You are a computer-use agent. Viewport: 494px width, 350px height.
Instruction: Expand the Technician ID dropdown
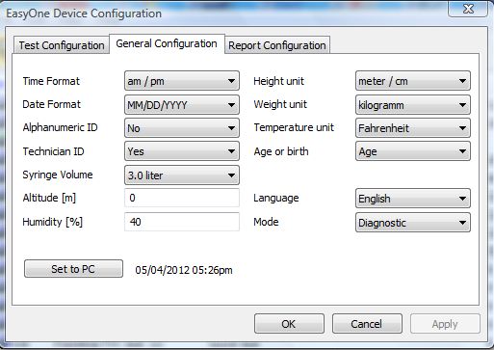(182, 151)
